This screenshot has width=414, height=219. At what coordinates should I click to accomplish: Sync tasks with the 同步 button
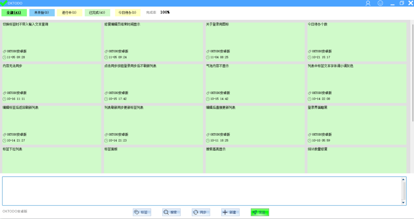coord(201,212)
